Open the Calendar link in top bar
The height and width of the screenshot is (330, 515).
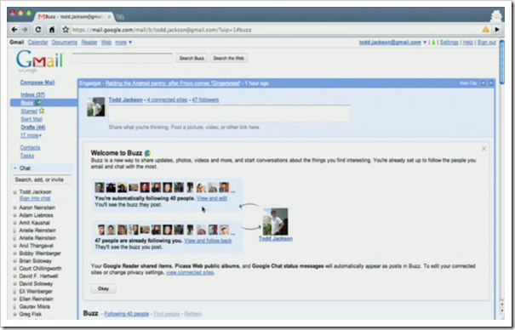coord(37,43)
